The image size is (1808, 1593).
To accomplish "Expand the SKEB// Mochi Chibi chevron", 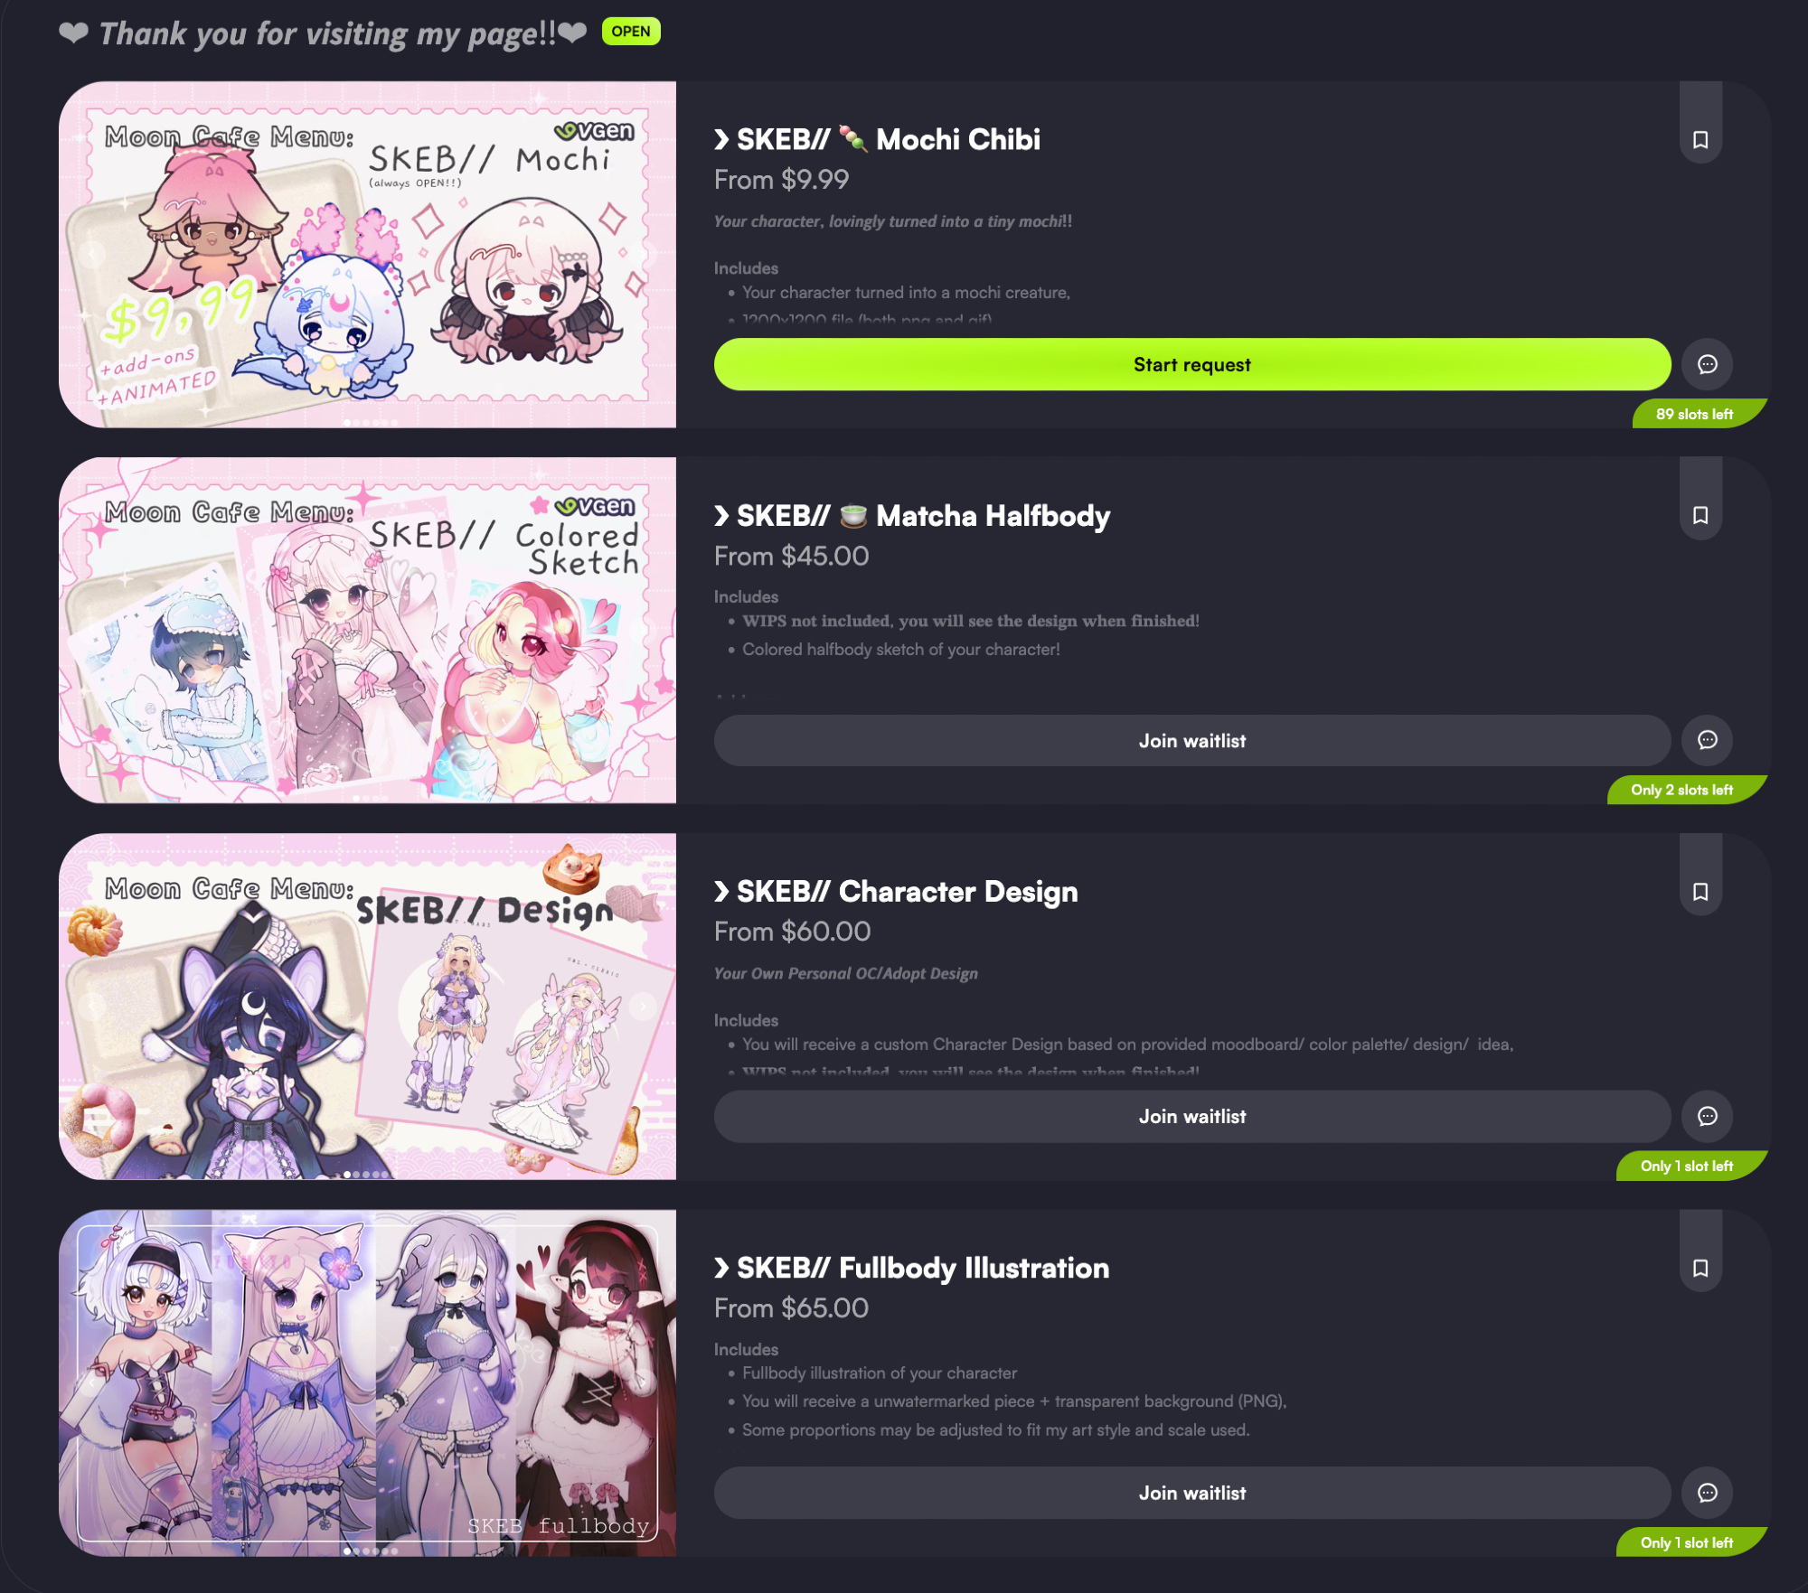I will point(721,139).
